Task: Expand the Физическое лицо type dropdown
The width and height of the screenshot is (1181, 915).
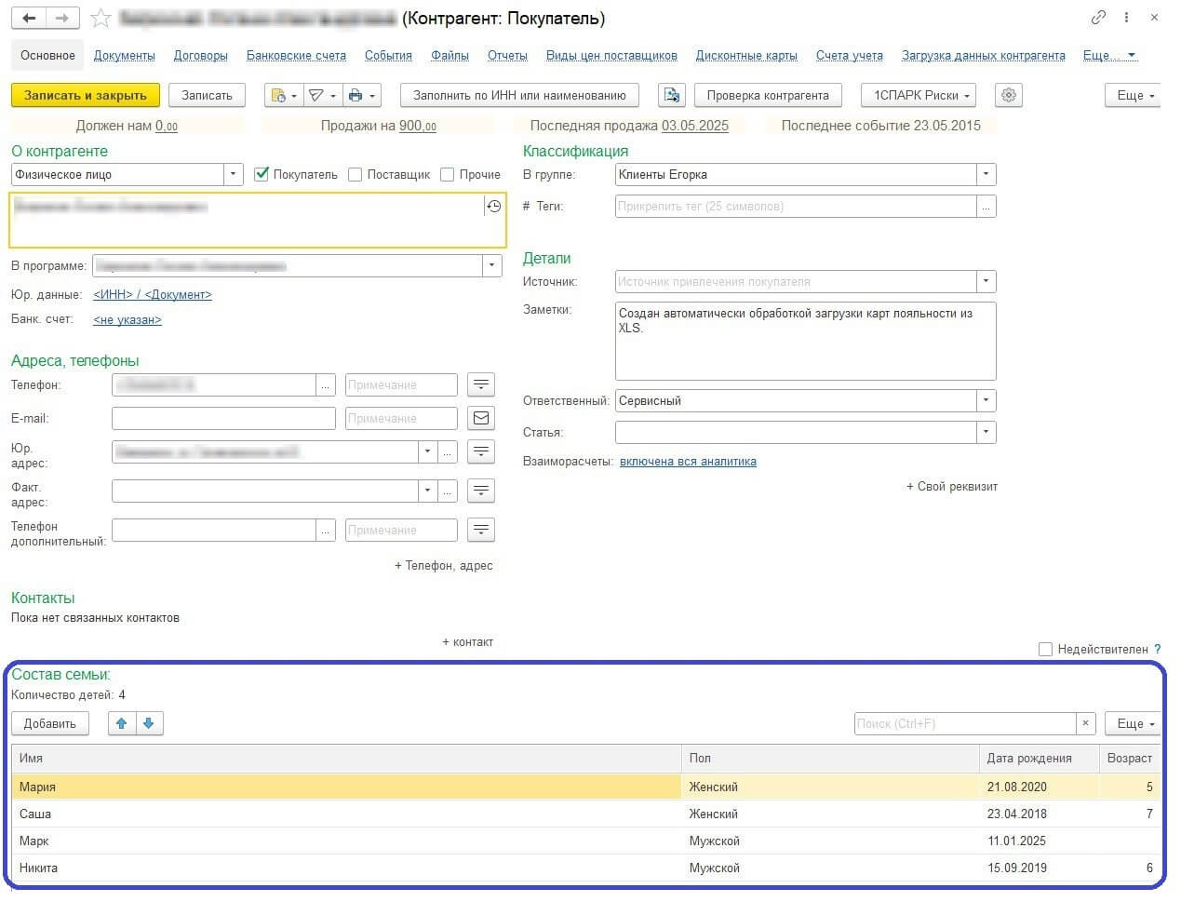Action: (x=233, y=174)
